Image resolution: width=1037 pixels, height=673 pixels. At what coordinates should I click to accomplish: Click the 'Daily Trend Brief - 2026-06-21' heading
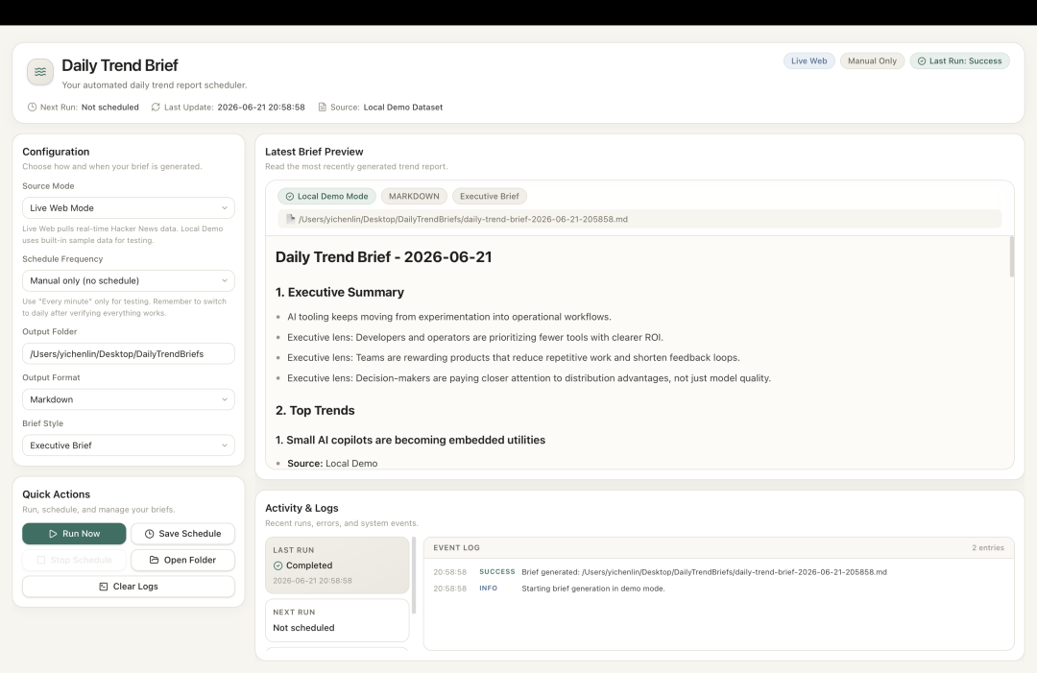(x=383, y=257)
